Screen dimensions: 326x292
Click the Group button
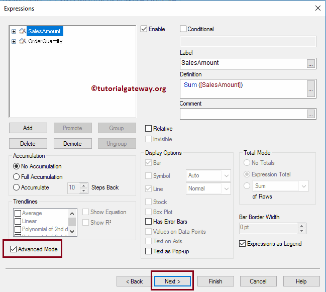[x=117, y=128]
